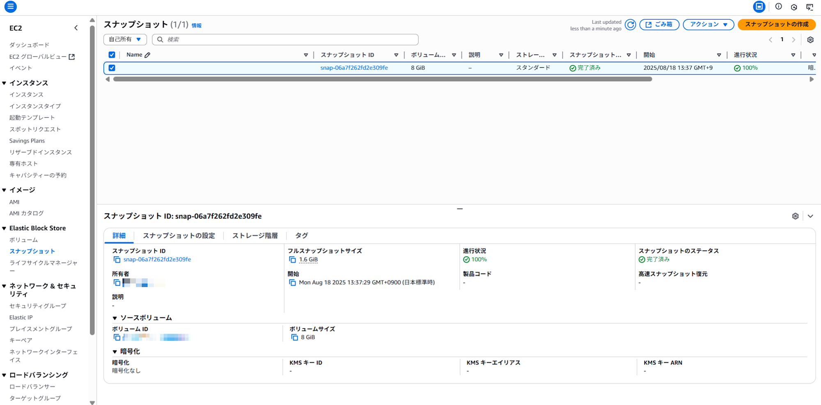Open キーペア in the sidebar

point(21,340)
